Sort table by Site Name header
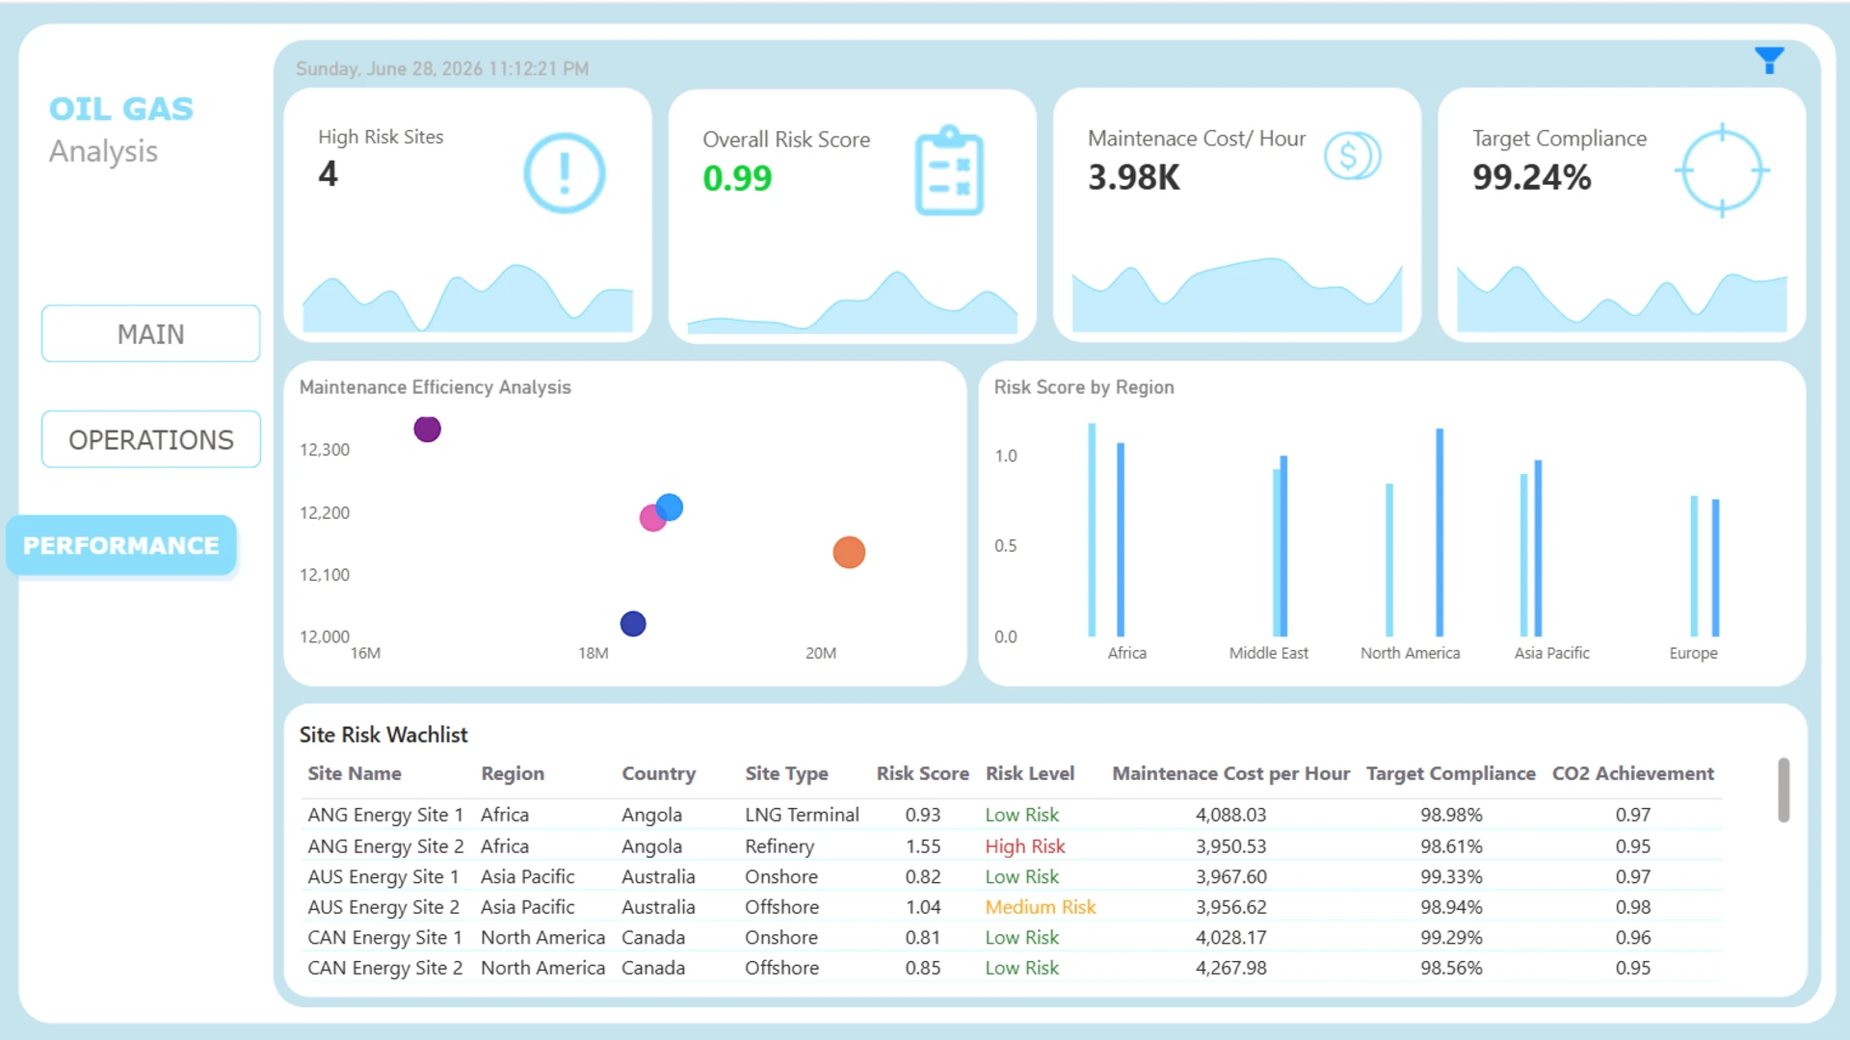1850x1040 pixels. (355, 773)
